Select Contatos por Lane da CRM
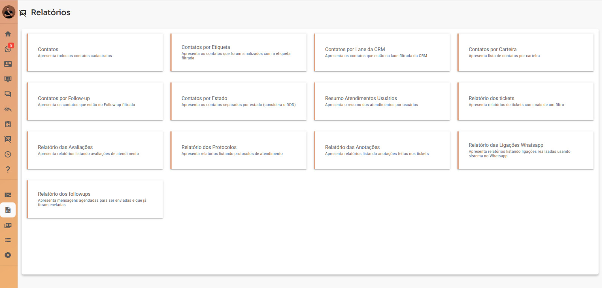The height and width of the screenshot is (288, 602). click(x=382, y=52)
